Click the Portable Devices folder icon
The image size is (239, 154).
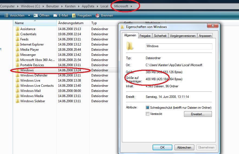[18, 65]
